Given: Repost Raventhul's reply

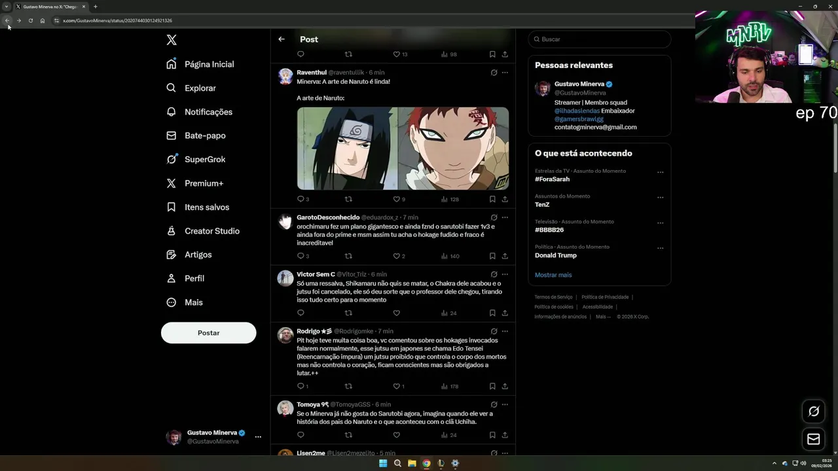Looking at the screenshot, I should tap(348, 199).
